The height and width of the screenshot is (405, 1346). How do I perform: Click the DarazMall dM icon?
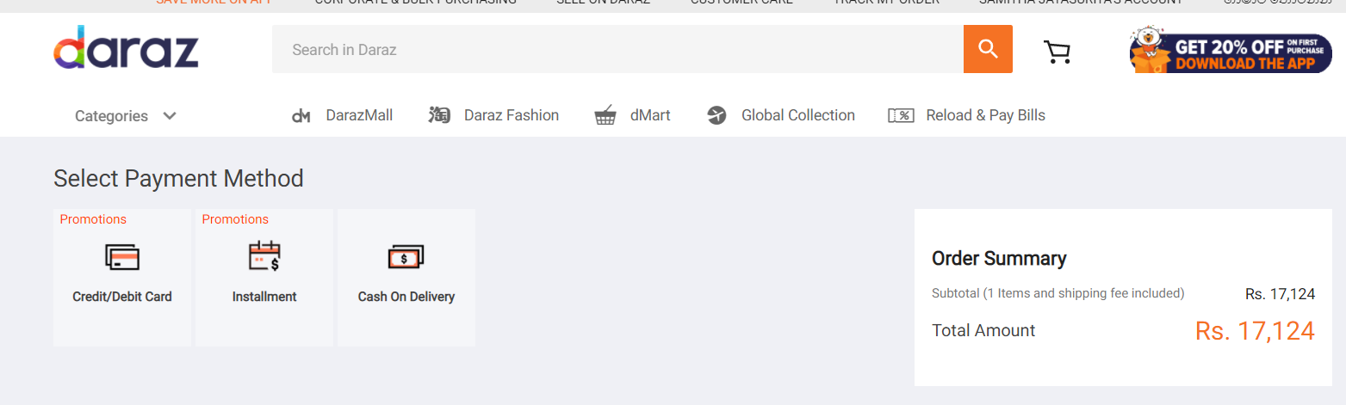[301, 116]
